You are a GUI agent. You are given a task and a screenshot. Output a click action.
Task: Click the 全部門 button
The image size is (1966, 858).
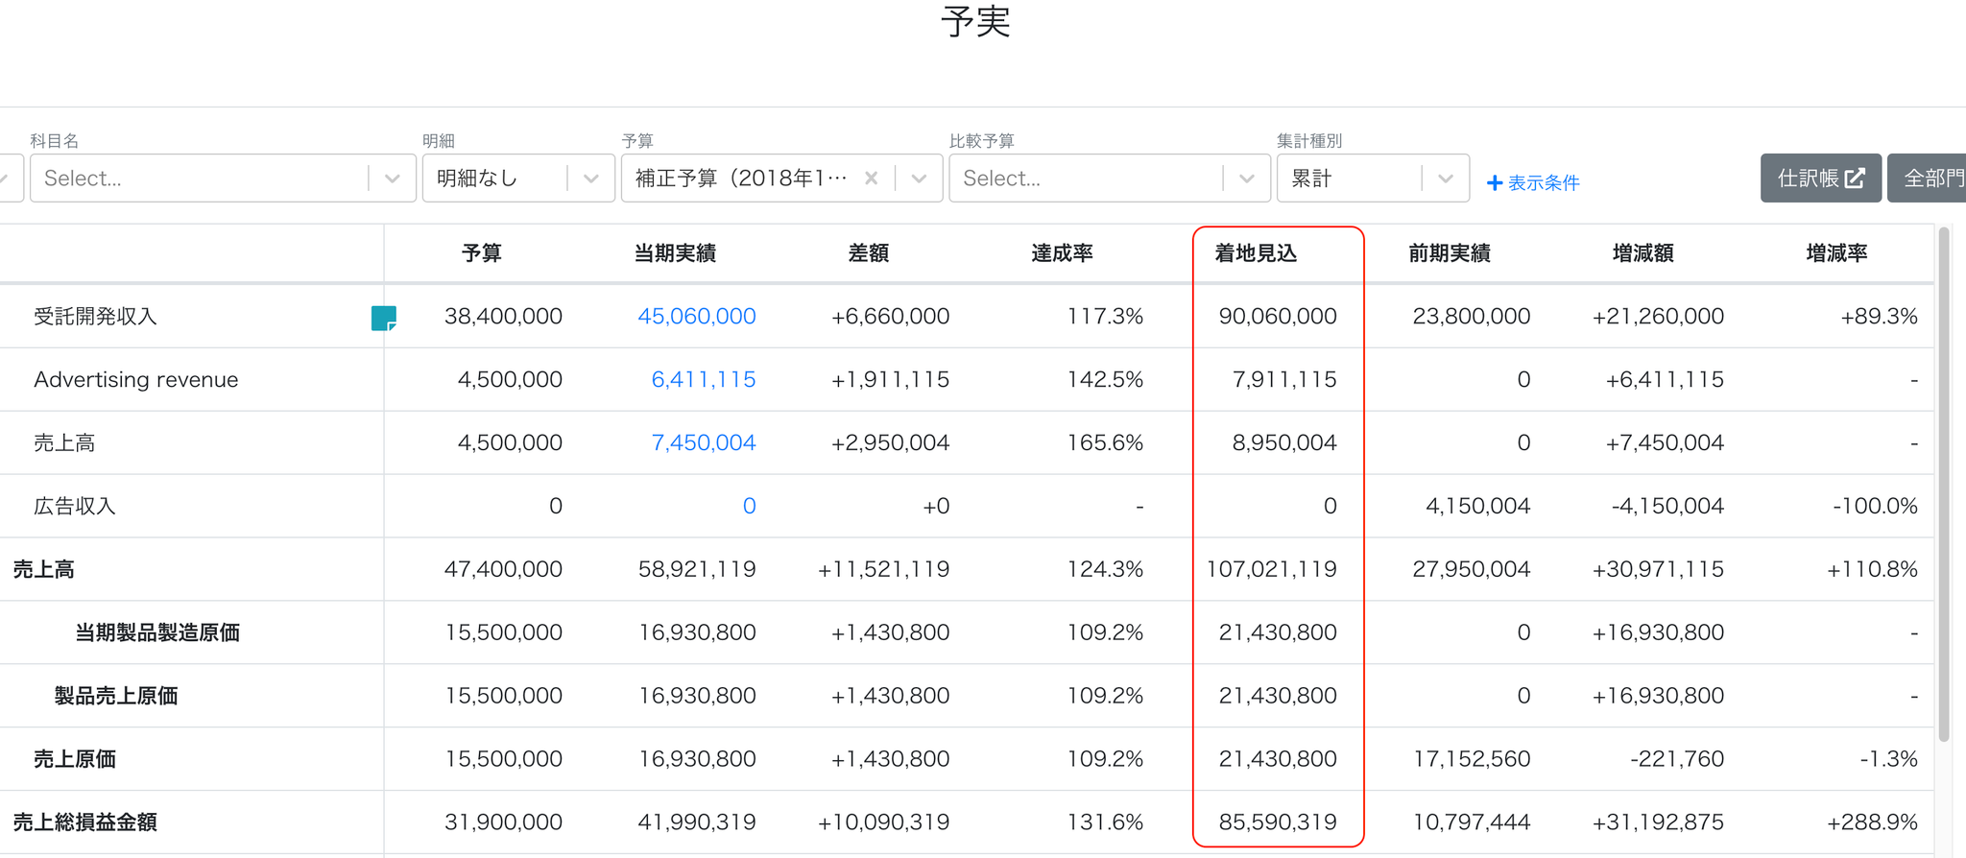pos(1928,179)
